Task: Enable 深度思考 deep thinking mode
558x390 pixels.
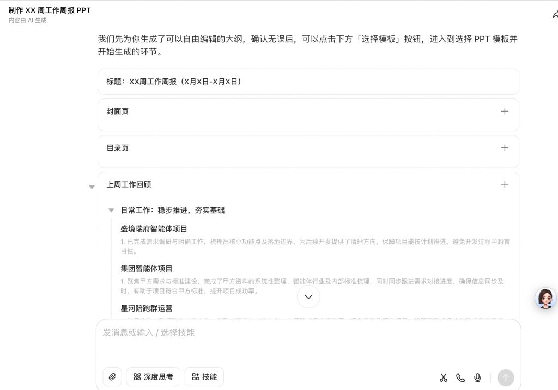Action: [x=153, y=376]
